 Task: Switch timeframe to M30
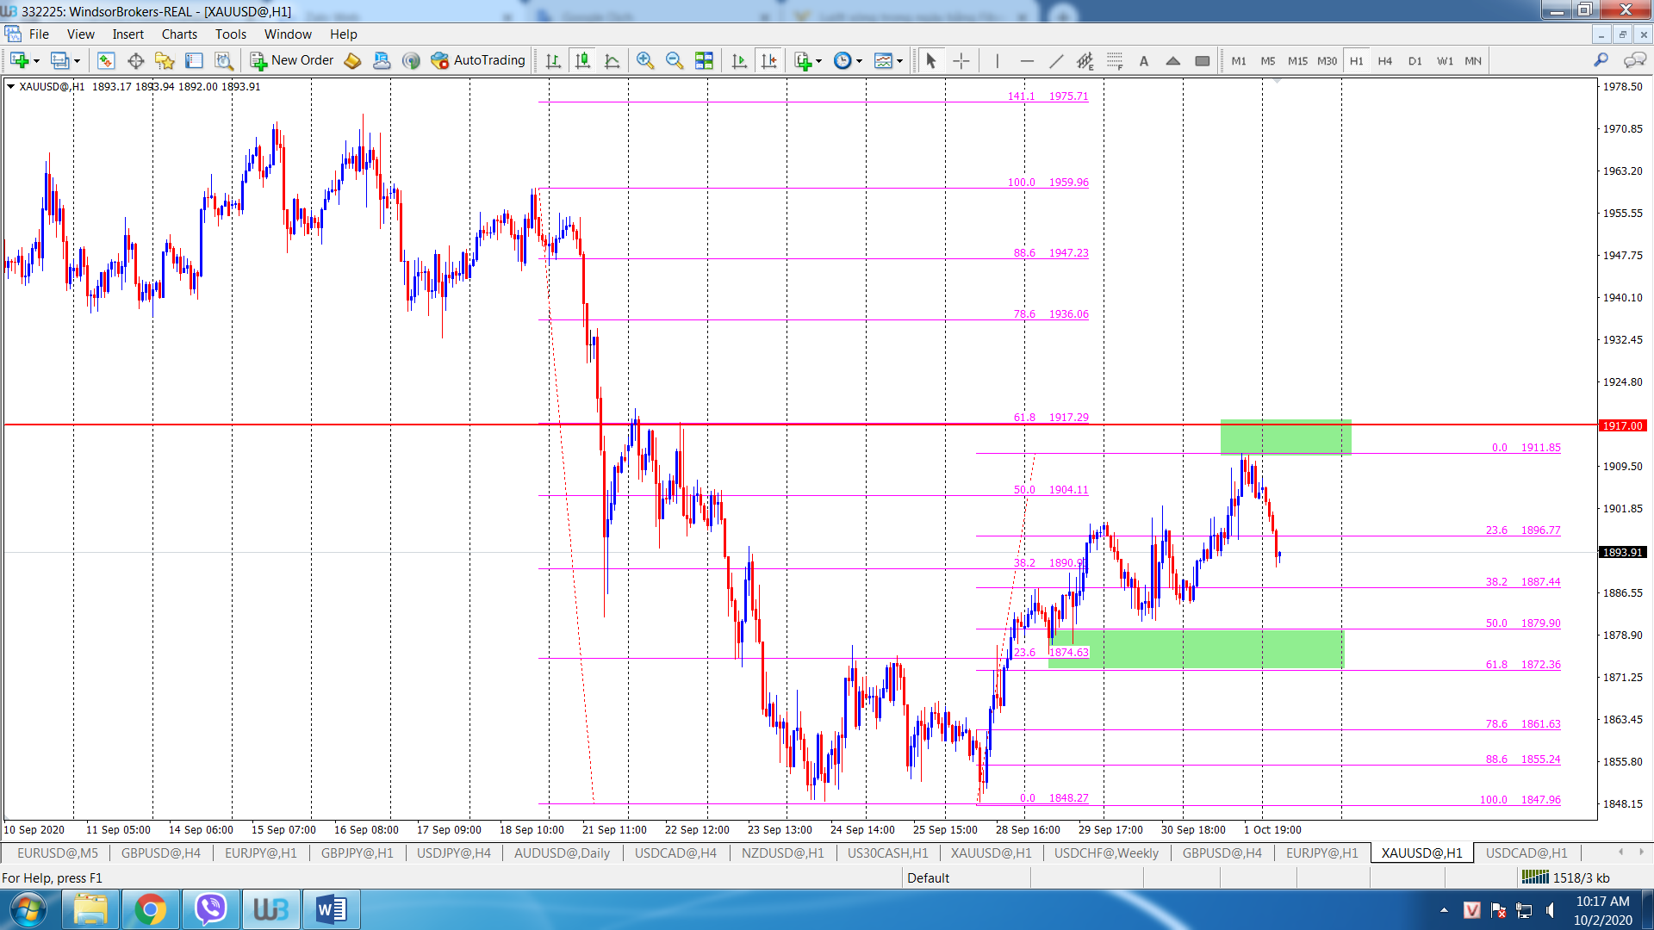coord(1327,60)
